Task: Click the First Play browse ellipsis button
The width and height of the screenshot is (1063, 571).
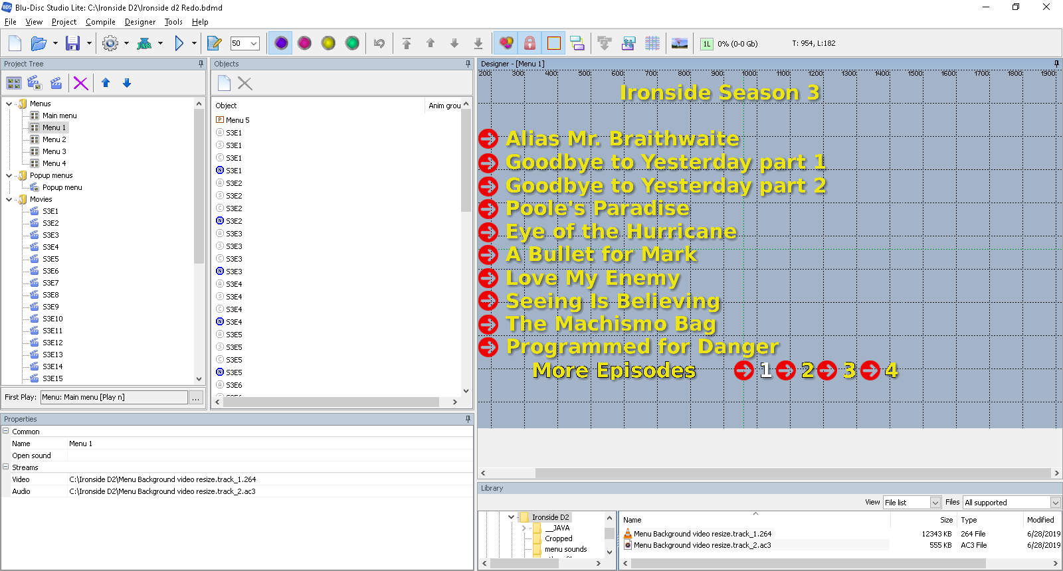Action: point(196,397)
